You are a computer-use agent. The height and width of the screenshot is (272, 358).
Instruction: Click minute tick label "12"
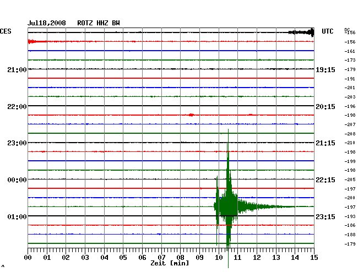point(257,258)
